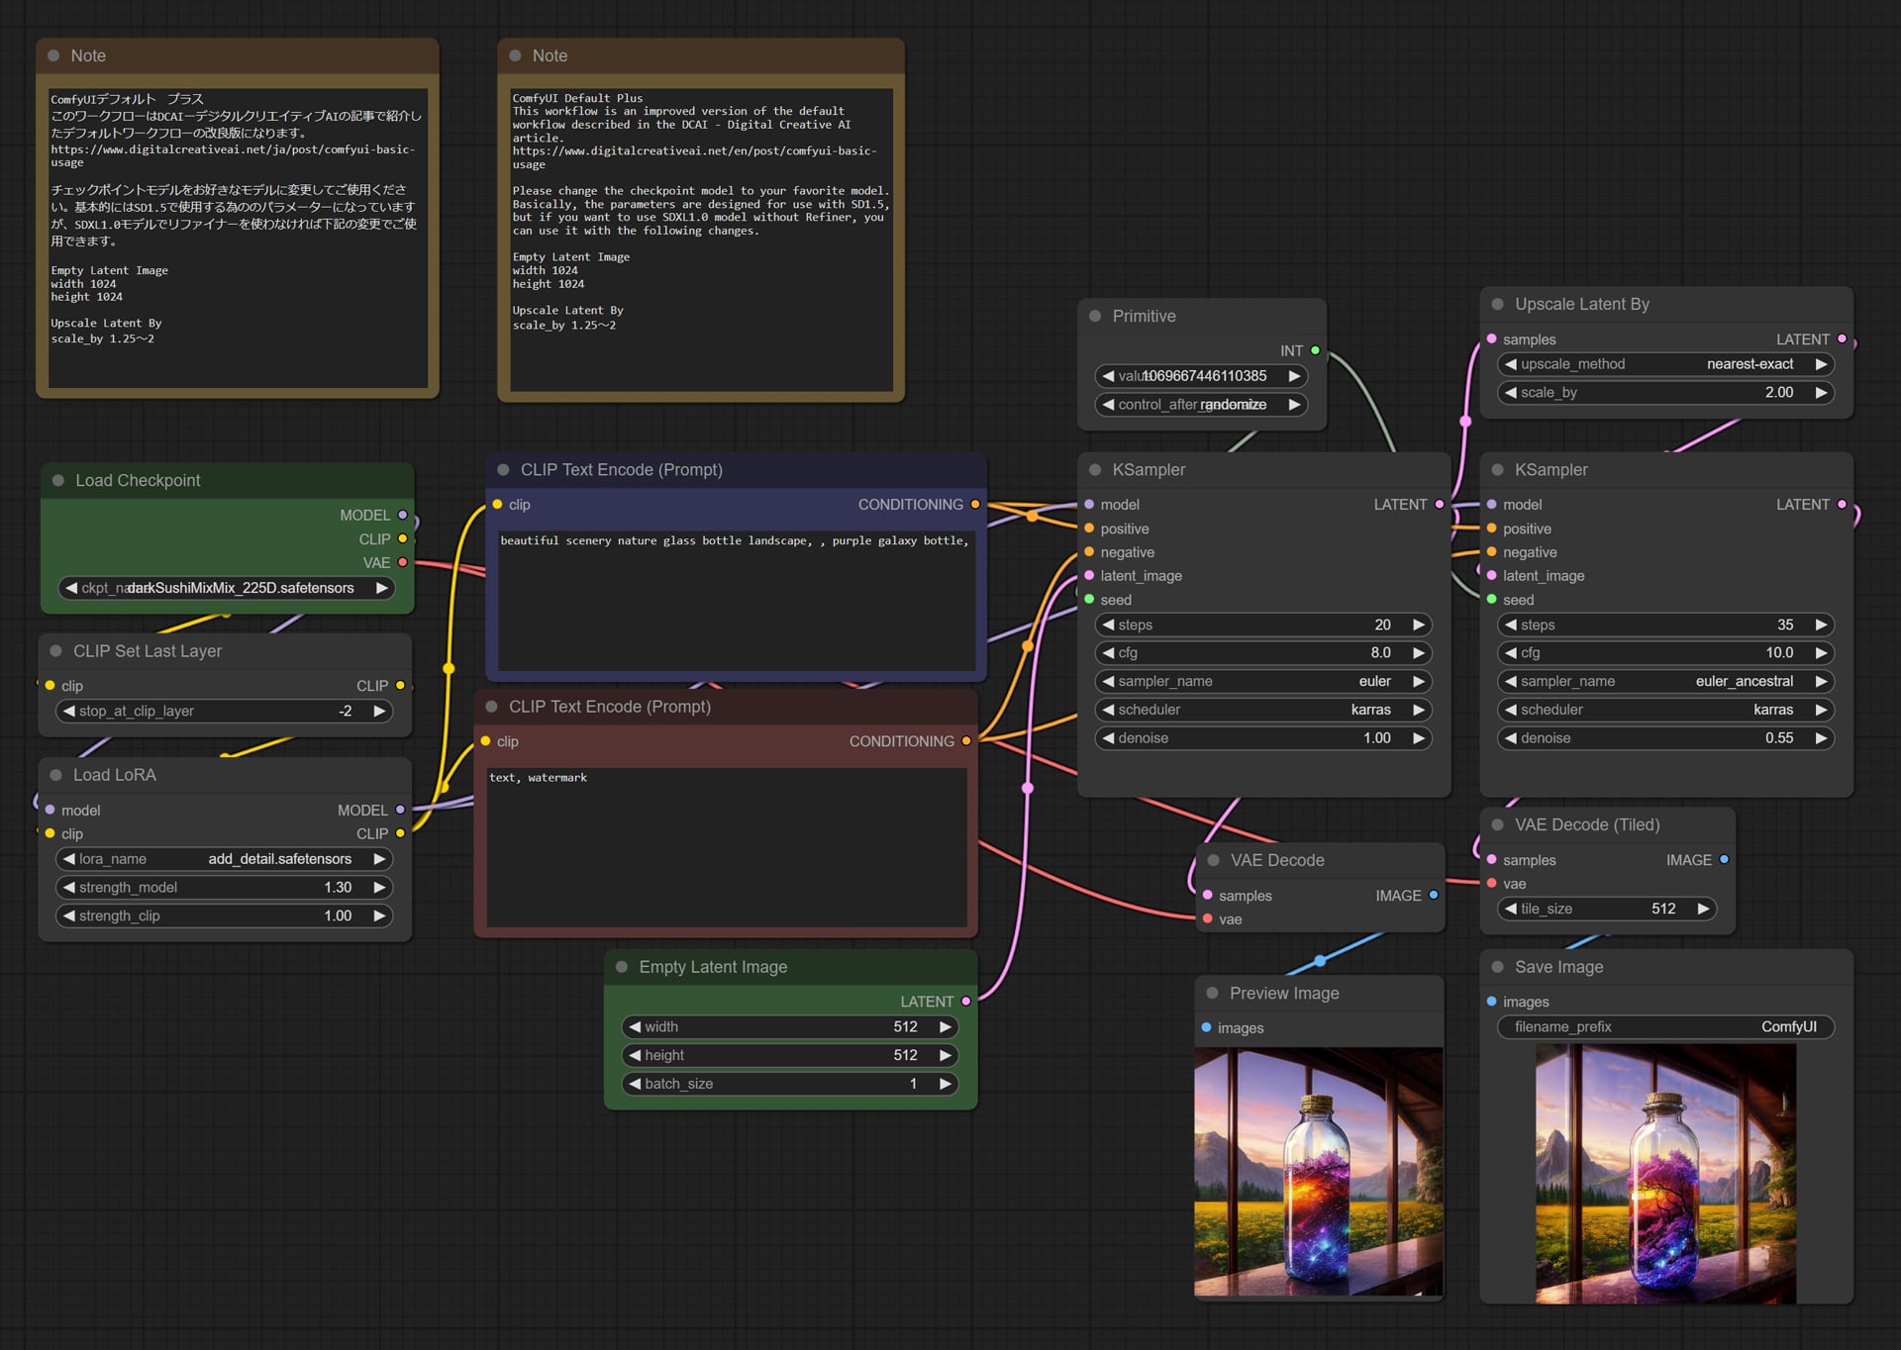Open the ckpt_name checkpoint selector
The image size is (1901, 1350).
[227, 588]
